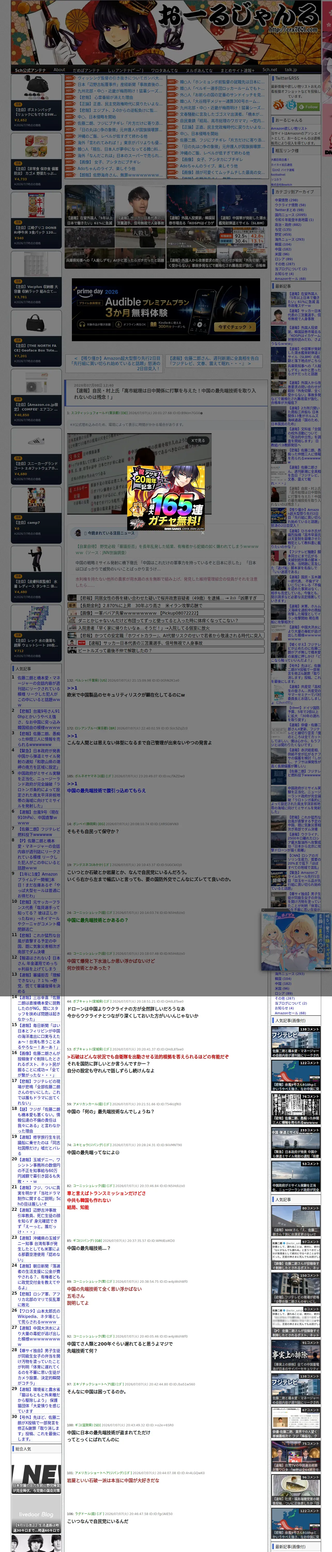This screenshot has height=1552, width=332.
Task: Close the DMM Games popup ad
Action: (x=203, y=533)
